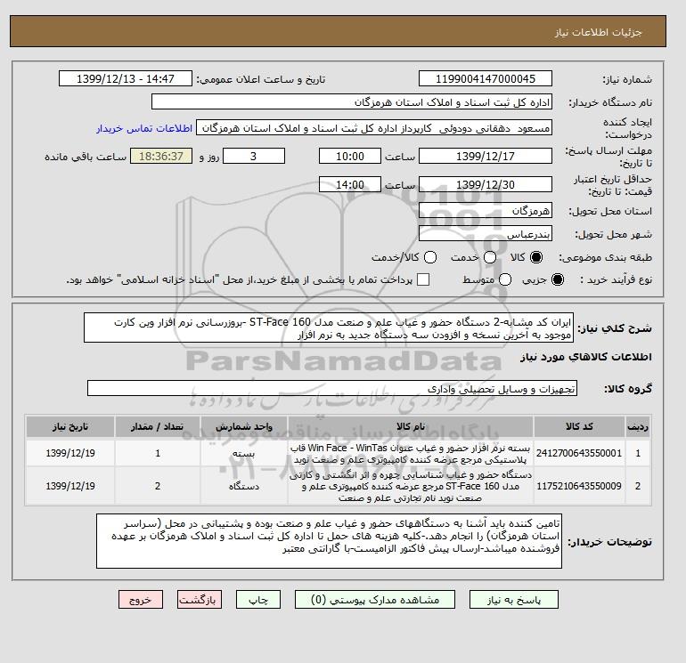Click product code 2412700643550001
Image resolution: width=686 pixels, height=663 pixels.
point(579,453)
